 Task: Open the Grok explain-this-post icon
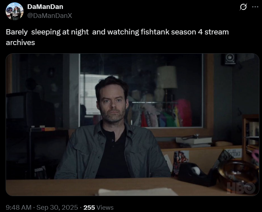pyautogui.click(x=243, y=7)
